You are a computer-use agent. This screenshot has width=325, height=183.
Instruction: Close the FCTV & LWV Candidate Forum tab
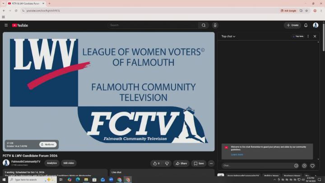tap(43, 4)
